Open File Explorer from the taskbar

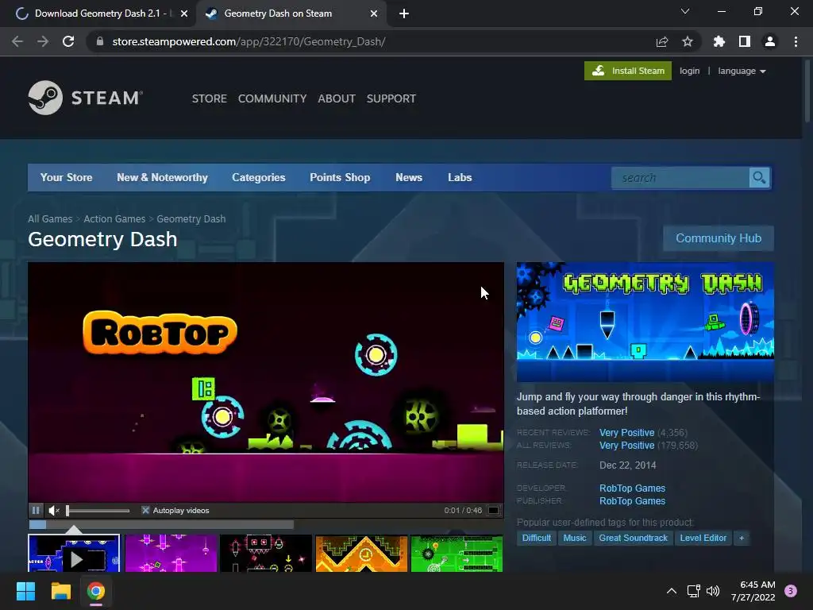(x=60, y=591)
